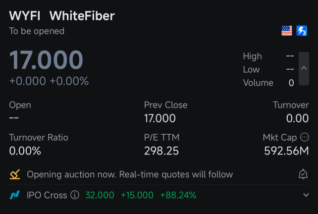Expand the IPO Cross row chevron
Viewport: 318px width, 214px height.
point(306,195)
